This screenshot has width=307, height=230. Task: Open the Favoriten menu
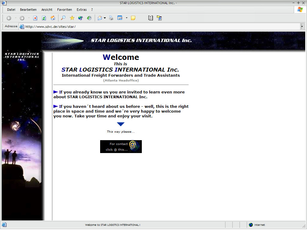[64, 10]
